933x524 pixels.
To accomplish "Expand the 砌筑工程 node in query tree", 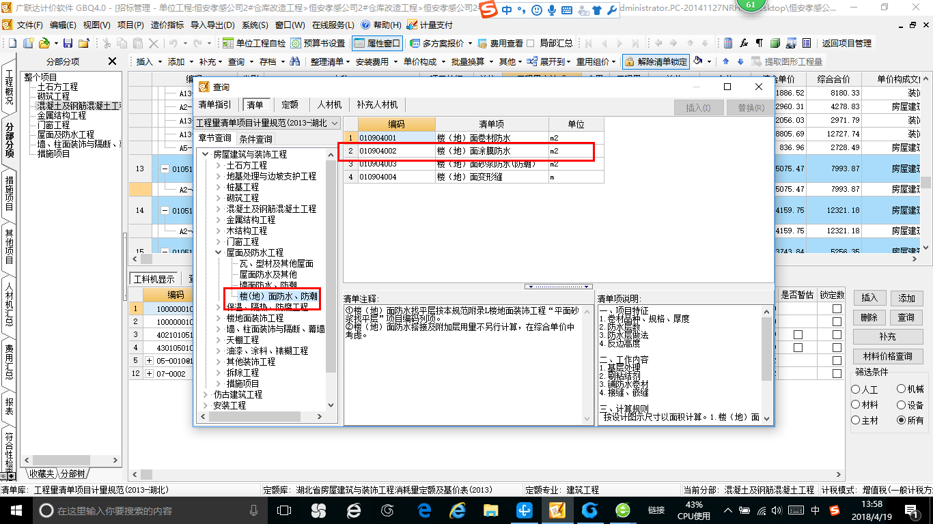I will coord(218,198).
